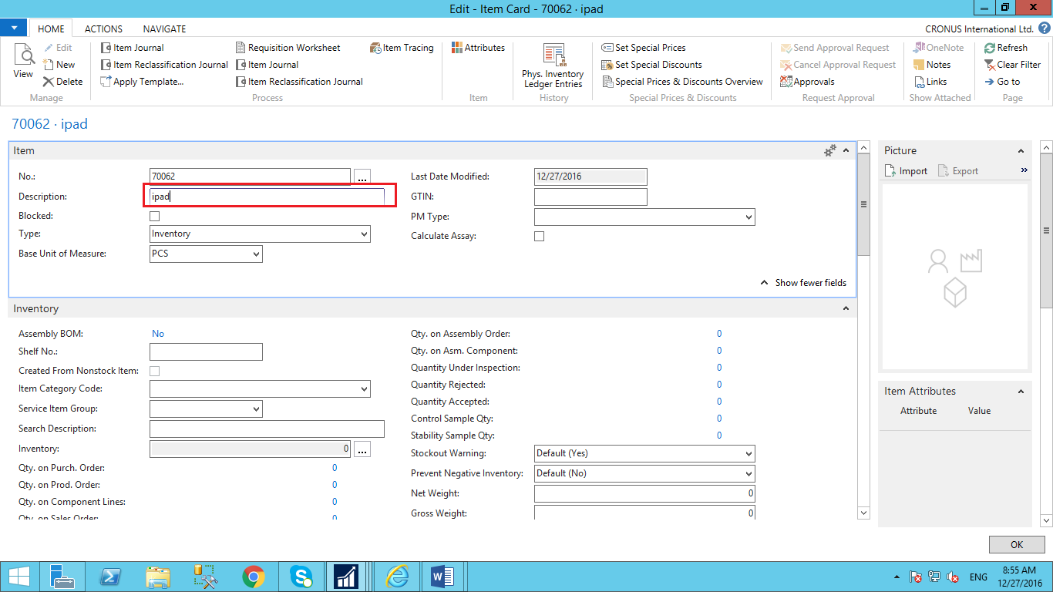This screenshot has width=1053, height=592.
Task: Click Refresh in Page group
Action: (x=1005, y=48)
